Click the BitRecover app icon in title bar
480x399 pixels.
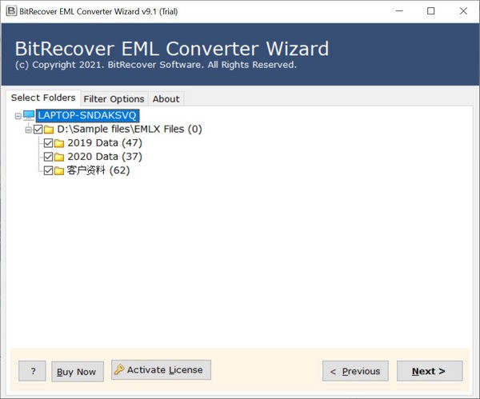pyautogui.click(x=11, y=11)
